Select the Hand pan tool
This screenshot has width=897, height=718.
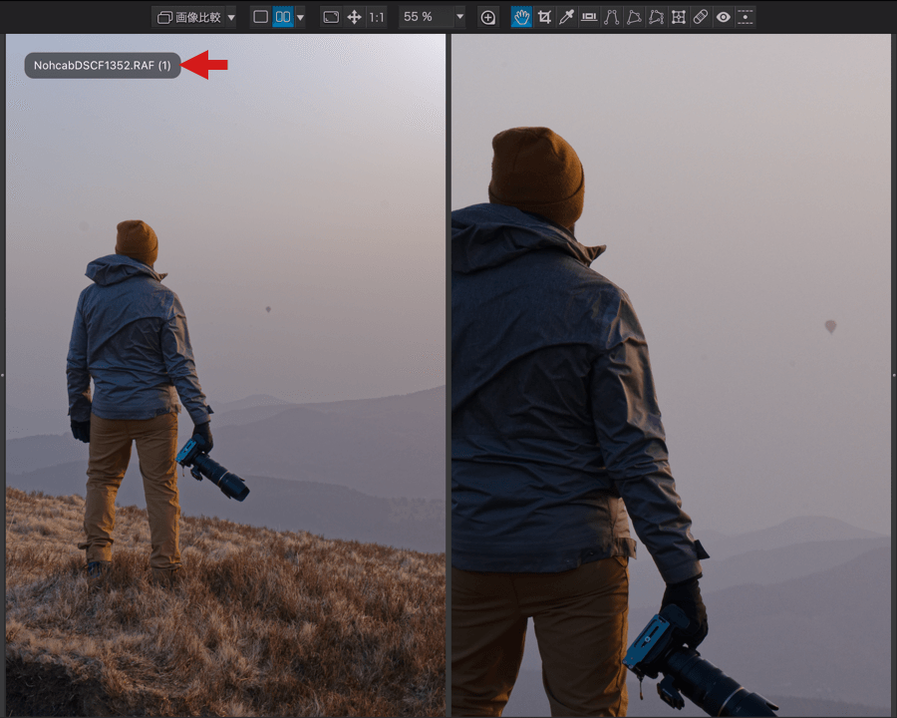[x=521, y=17]
